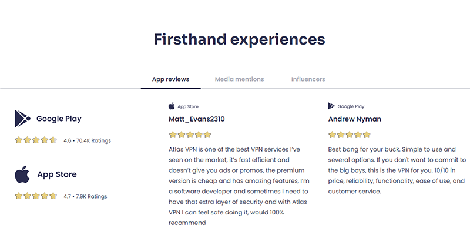Click reviewer name Matt_Evans2310
Viewport: 470px width, 235px height.
(x=197, y=119)
